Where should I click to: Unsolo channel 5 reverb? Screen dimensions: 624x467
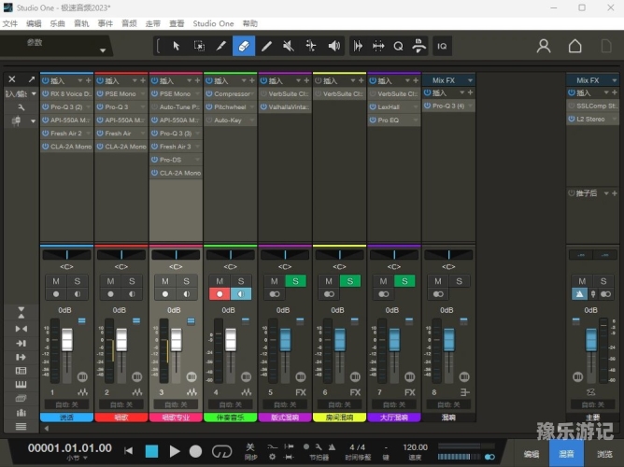(295, 281)
